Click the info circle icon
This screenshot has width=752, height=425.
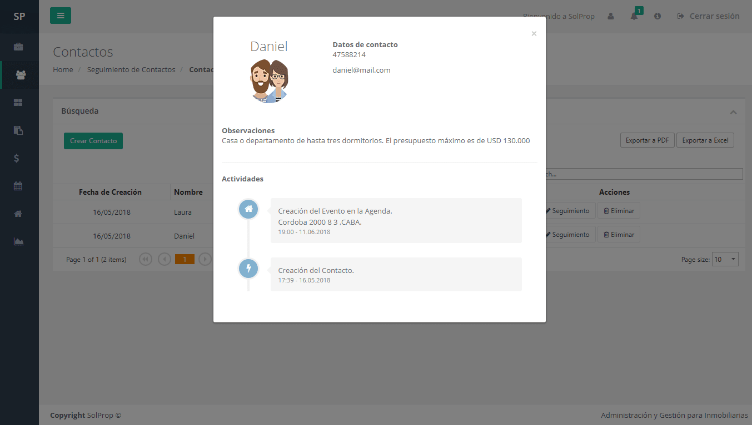[x=658, y=16]
